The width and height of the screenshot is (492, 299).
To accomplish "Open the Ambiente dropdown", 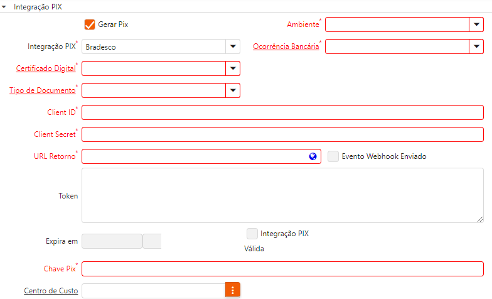I will coord(476,24).
